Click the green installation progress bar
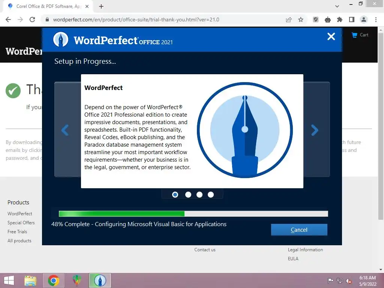The width and height of the screenshot is (384, 288). [193, 213]
